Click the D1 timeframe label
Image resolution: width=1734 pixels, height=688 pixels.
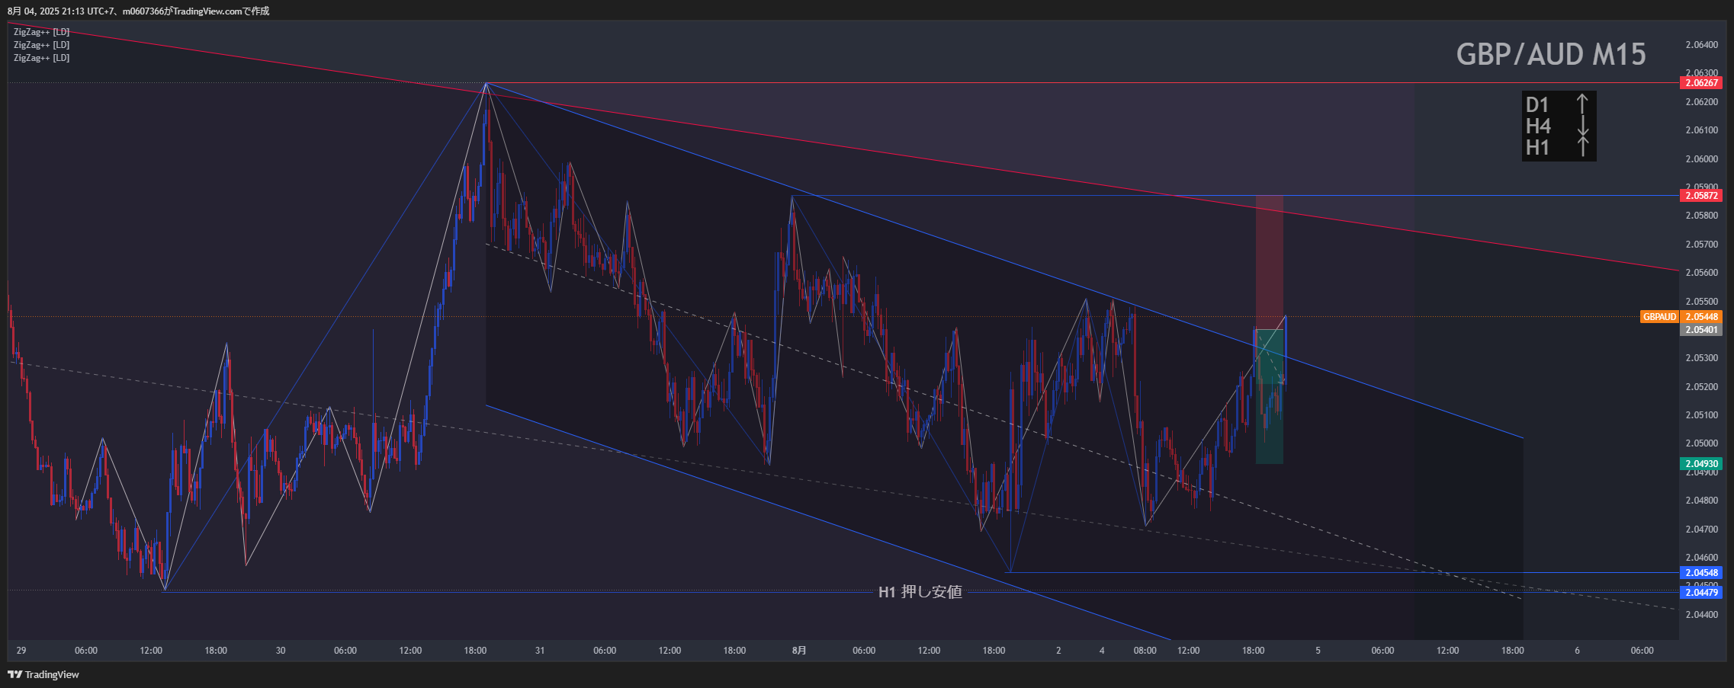(1537, 104)
